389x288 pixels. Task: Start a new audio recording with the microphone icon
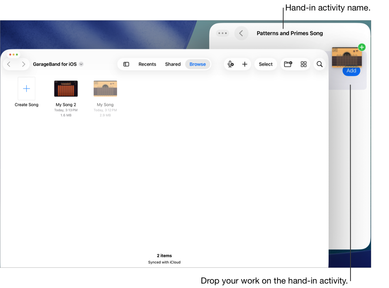click(231, 64)
